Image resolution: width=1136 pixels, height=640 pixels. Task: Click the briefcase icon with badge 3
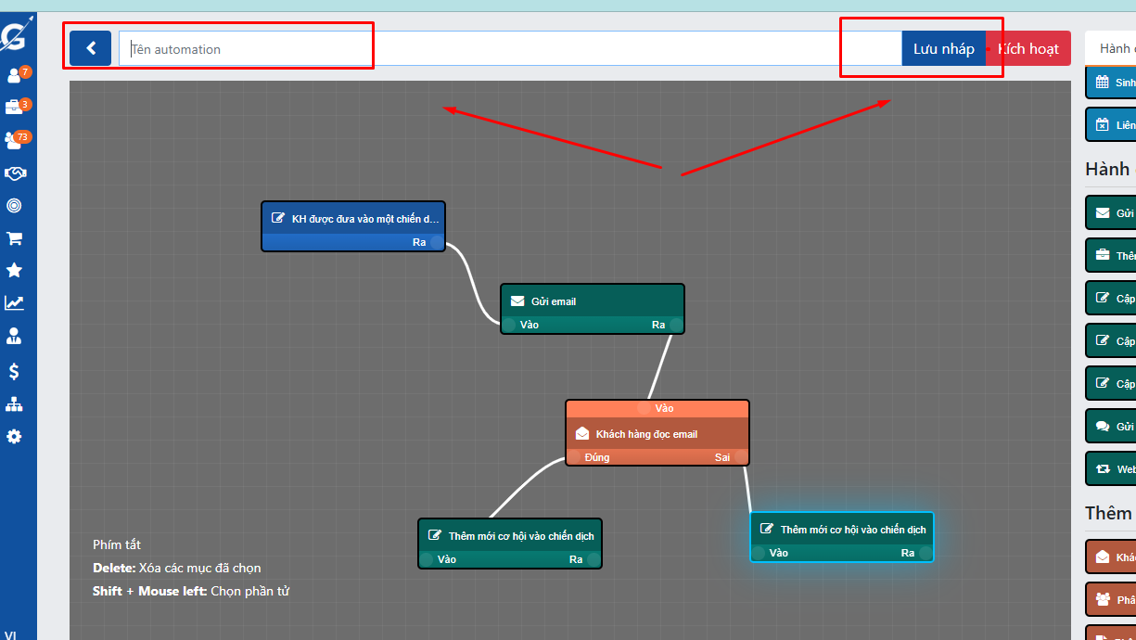(15, 108)
